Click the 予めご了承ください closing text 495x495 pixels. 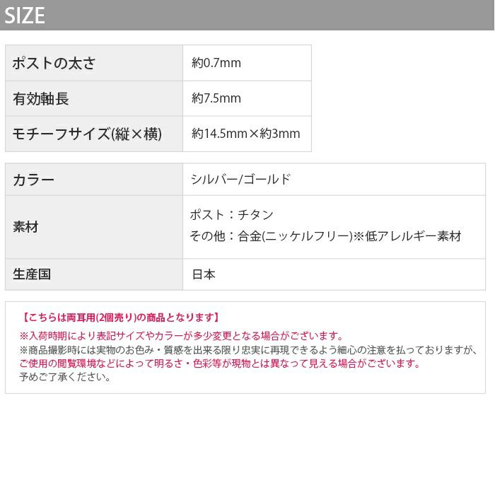65,377
